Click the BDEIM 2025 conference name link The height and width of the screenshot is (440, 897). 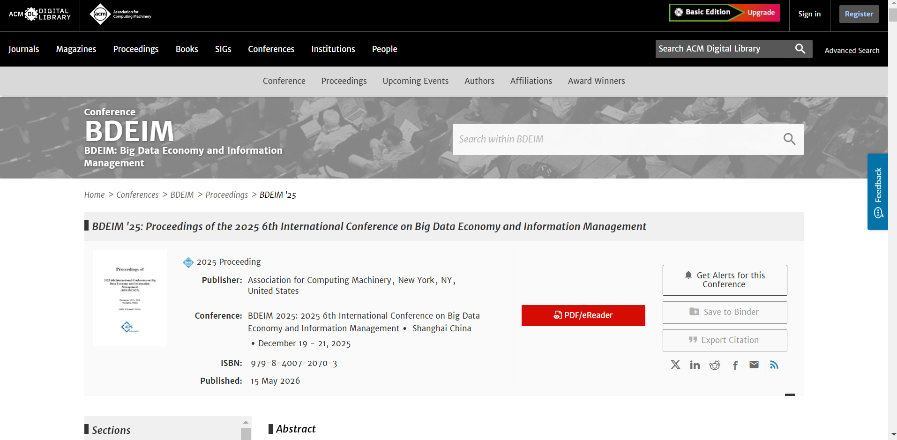pos(364,322)
